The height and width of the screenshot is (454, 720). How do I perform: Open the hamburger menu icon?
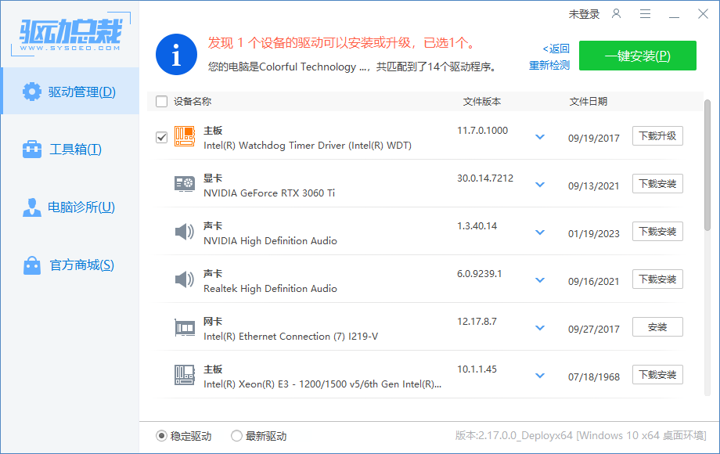(645, 14)
